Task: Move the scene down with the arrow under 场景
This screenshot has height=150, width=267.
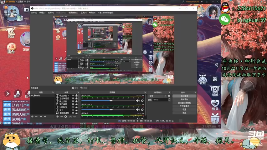Action: [45, 117]
